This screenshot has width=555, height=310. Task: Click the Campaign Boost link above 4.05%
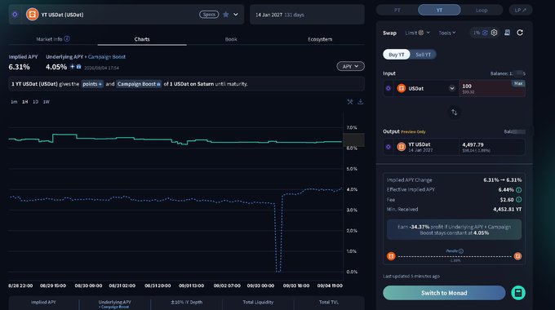pos(107,56)
